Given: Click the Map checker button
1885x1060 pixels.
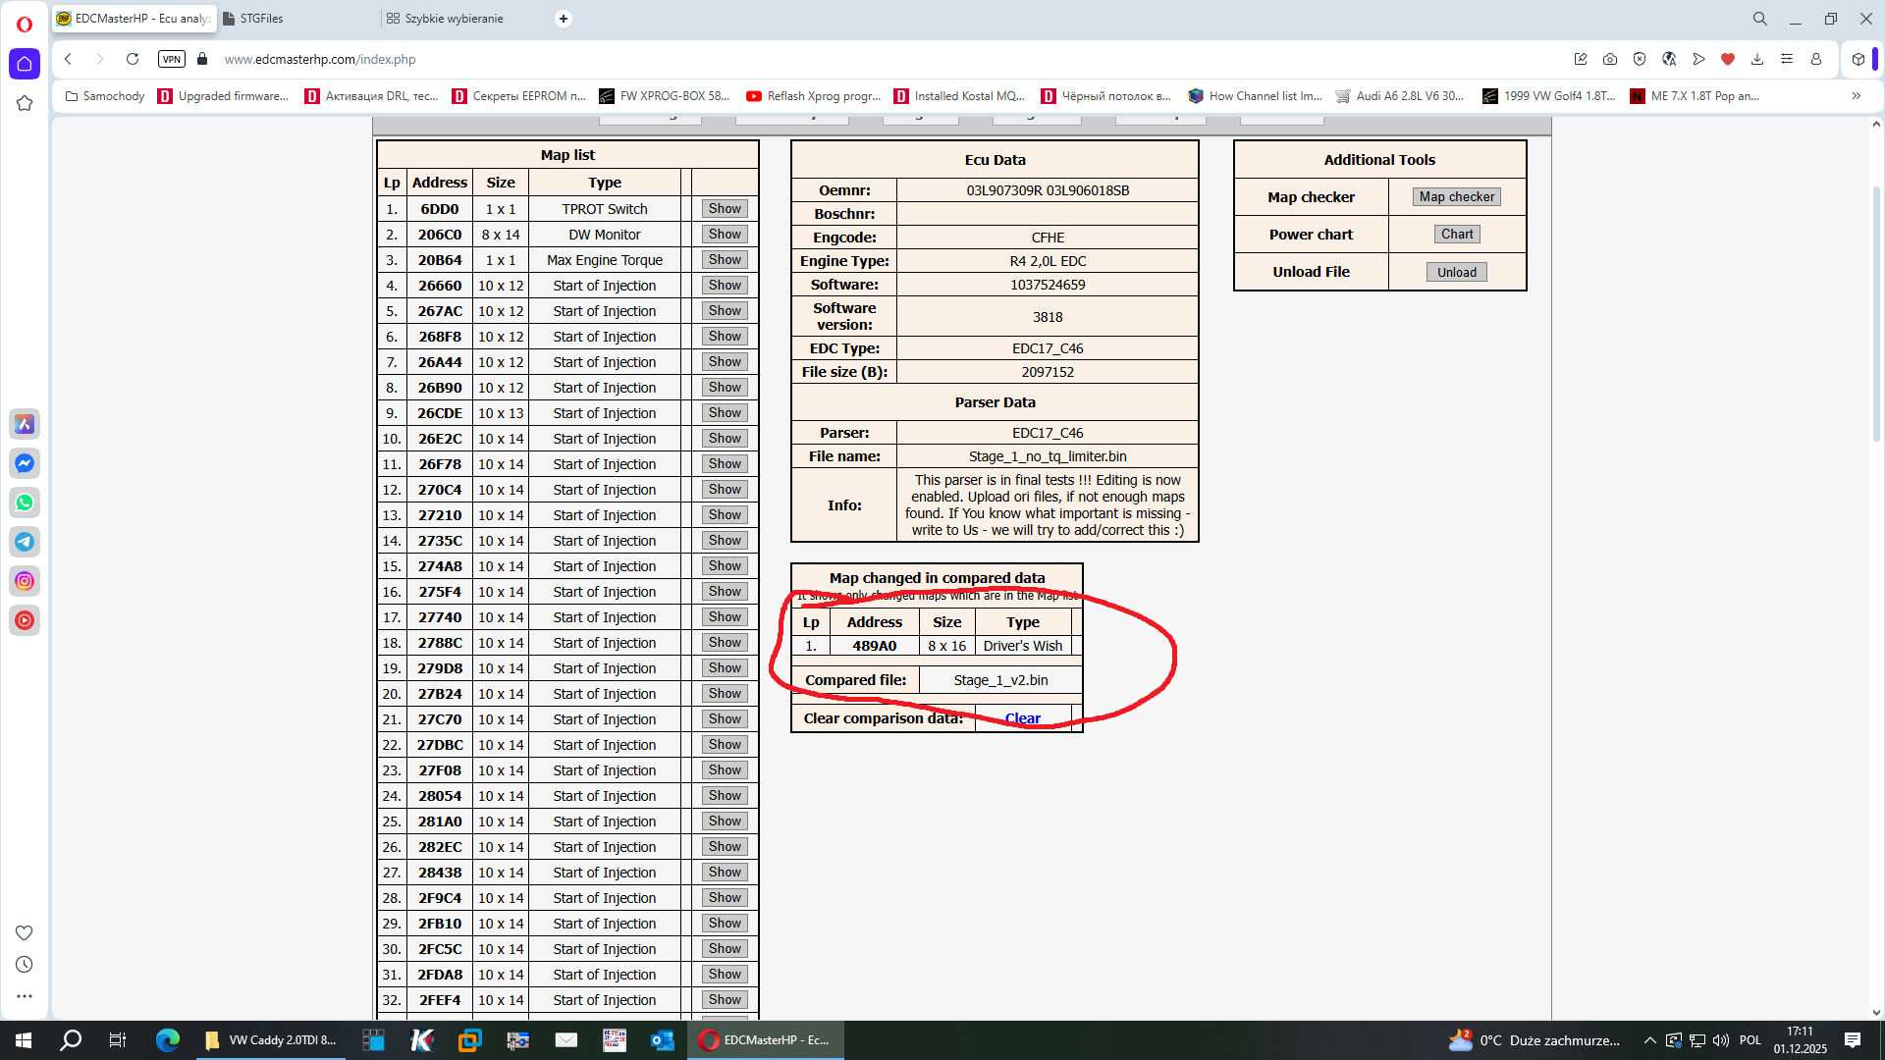Looking at the screenshot, I should (1457, 197).
